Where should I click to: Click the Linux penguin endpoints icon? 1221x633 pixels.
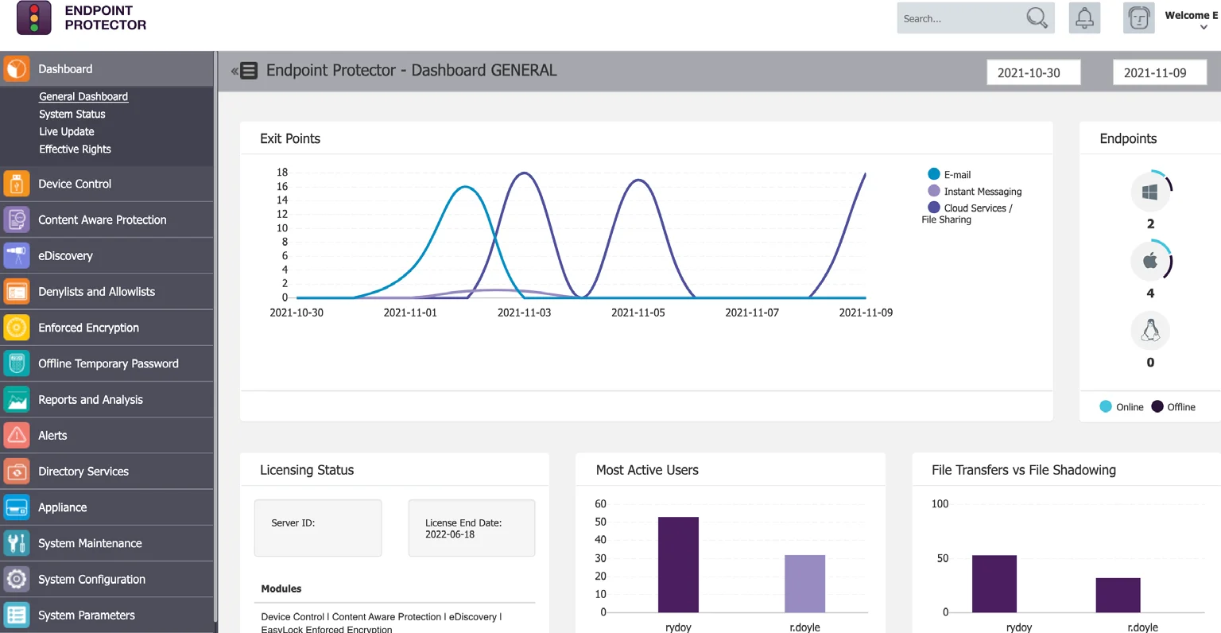[x=1150, y=330]
